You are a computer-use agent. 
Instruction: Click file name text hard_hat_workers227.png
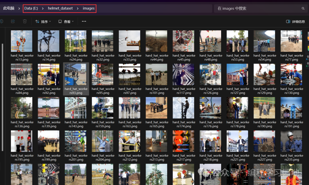(x=265, y=158)
